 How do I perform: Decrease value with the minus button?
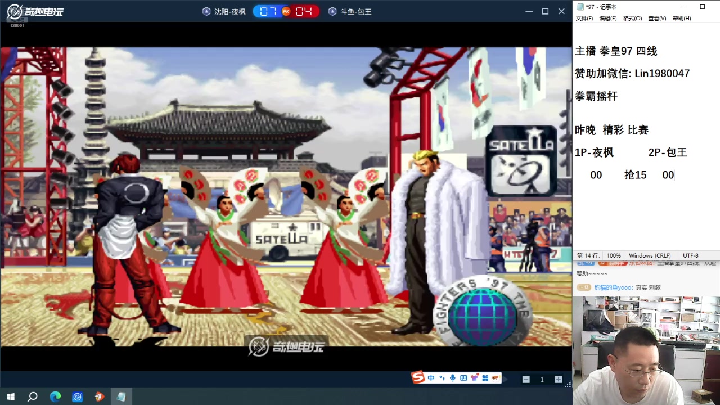tap(526, 380)
